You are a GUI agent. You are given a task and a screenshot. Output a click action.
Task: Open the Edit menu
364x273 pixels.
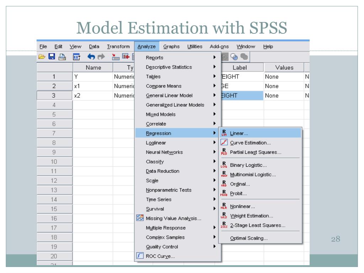(x=58, y=47)
